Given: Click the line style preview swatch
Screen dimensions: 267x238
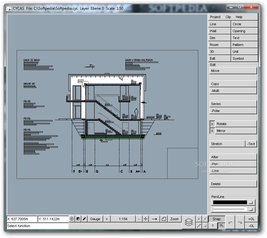Looking at the screenshot, I should click(x=230, y=209).
